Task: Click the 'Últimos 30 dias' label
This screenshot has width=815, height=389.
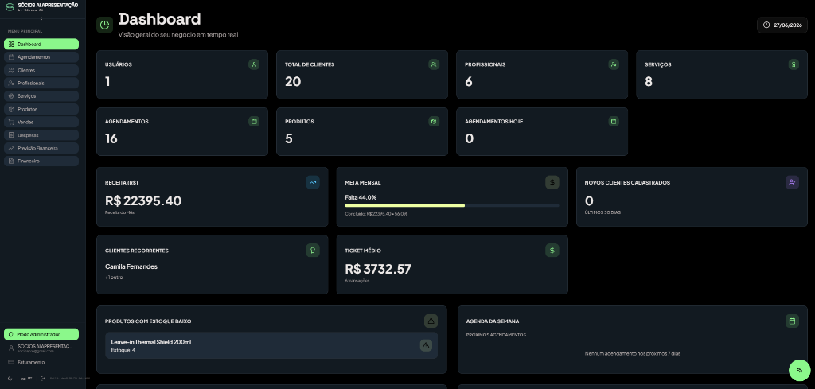Action: pos(602,212)
